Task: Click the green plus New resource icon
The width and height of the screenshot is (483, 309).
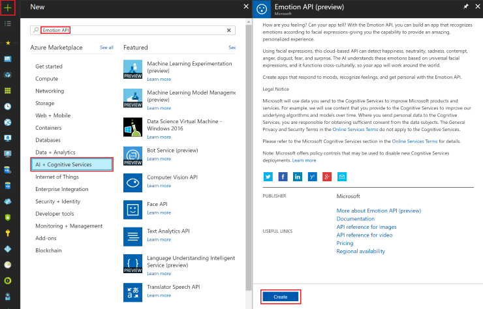Action: pyautogui.click(x=8, y=7)
